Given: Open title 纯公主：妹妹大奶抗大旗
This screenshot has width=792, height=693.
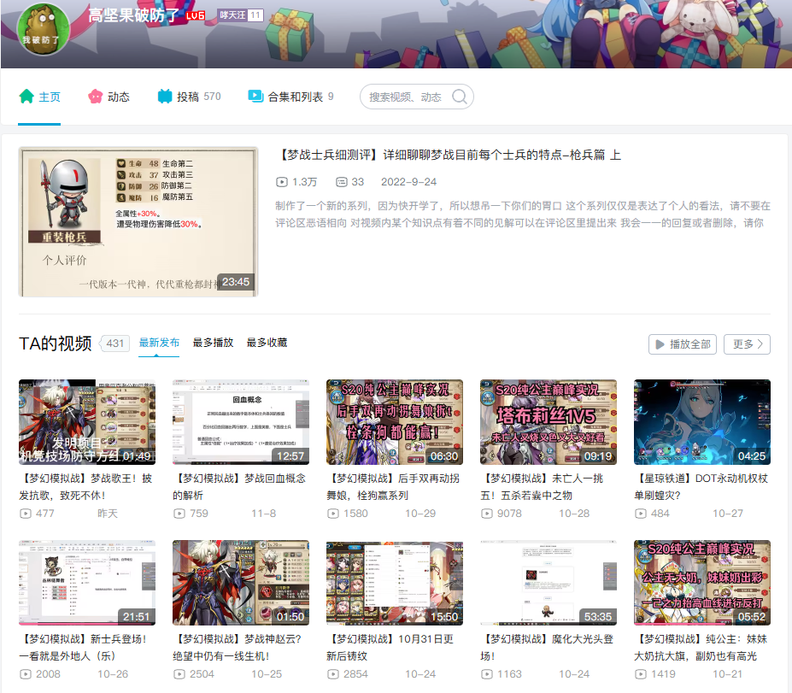Looking at the screenshot, I should pos(701,648).
